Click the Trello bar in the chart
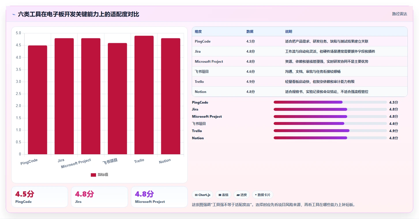Image resolution: width=419 pixels, height=219 pixels. 144,95
